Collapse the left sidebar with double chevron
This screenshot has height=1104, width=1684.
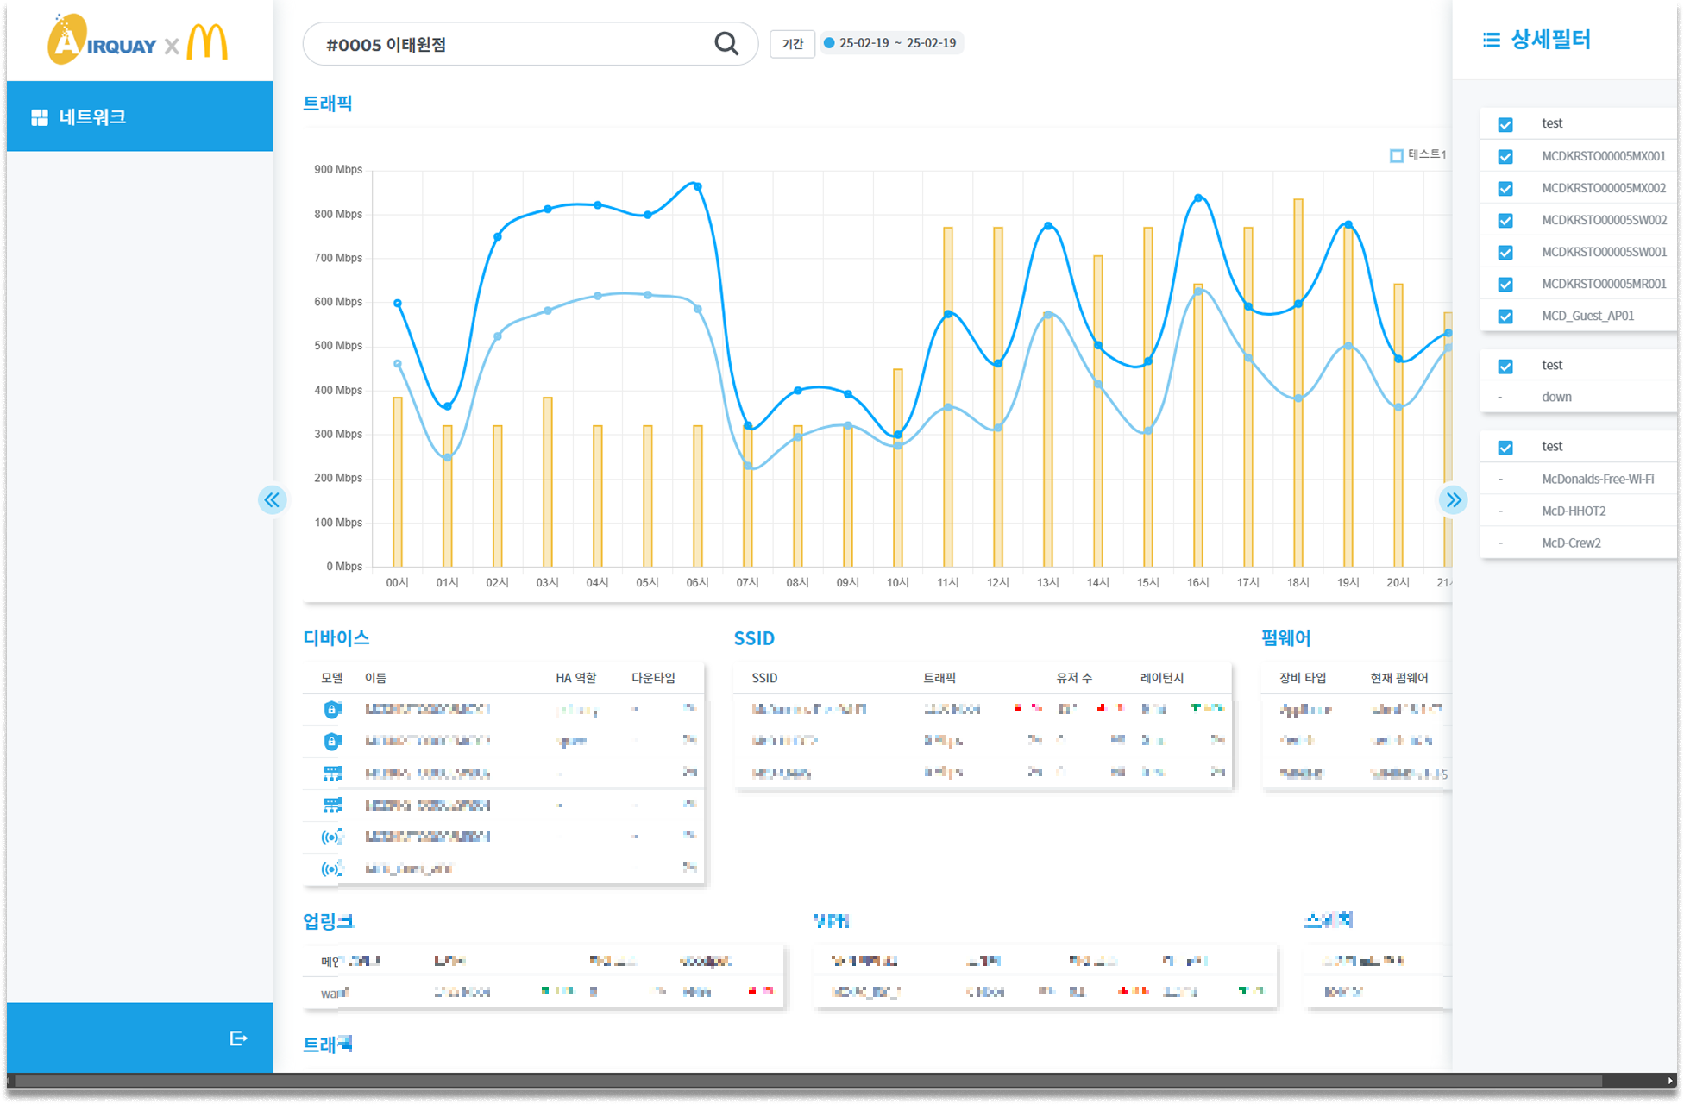(x=273, y=500)
